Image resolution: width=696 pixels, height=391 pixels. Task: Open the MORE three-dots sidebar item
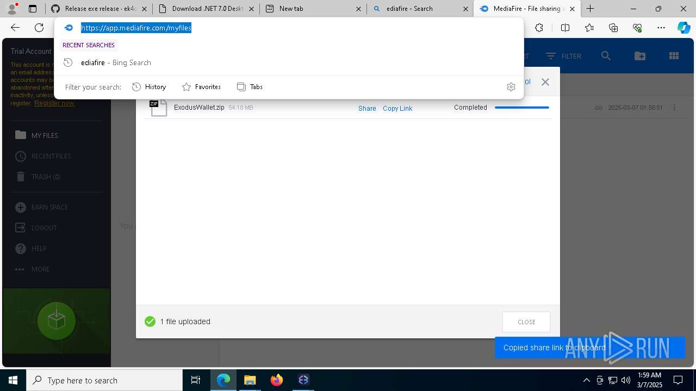(33, 269)
